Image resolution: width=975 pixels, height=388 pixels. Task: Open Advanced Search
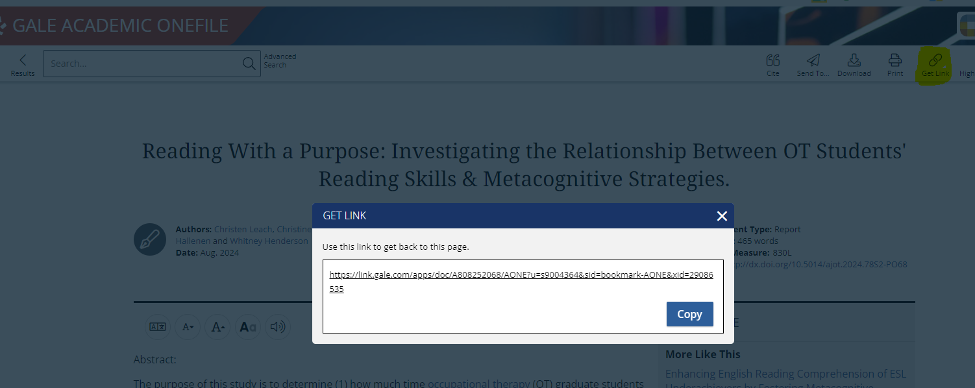tap(280, 60)
